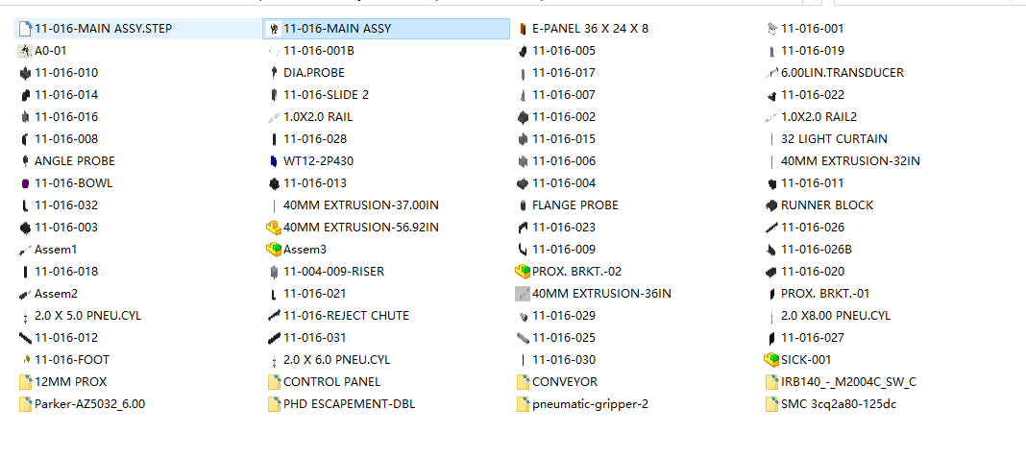Select the FLANGE PROBE file name
Viewport: 1026px width, 457px height.
click(x=575, y=205)
